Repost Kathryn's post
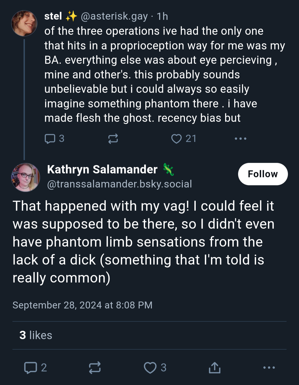This screenshot has width=299, height=385. [x=95, y=368]
